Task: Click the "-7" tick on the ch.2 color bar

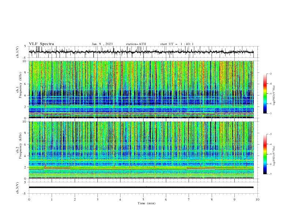Action: pyautogui.click(x=270, y=174)
